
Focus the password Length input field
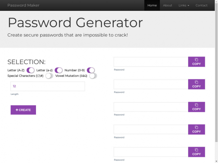[48, 86]
